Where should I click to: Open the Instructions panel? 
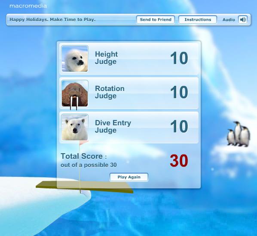[198, 20]
